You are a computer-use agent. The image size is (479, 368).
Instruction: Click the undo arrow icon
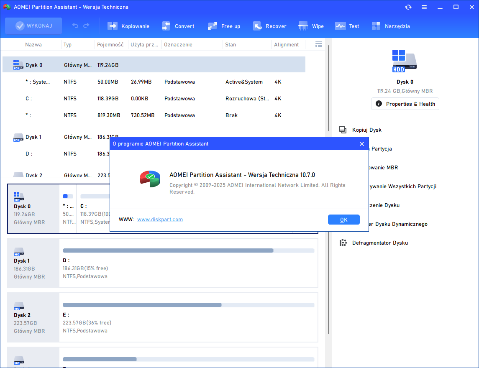75,26
